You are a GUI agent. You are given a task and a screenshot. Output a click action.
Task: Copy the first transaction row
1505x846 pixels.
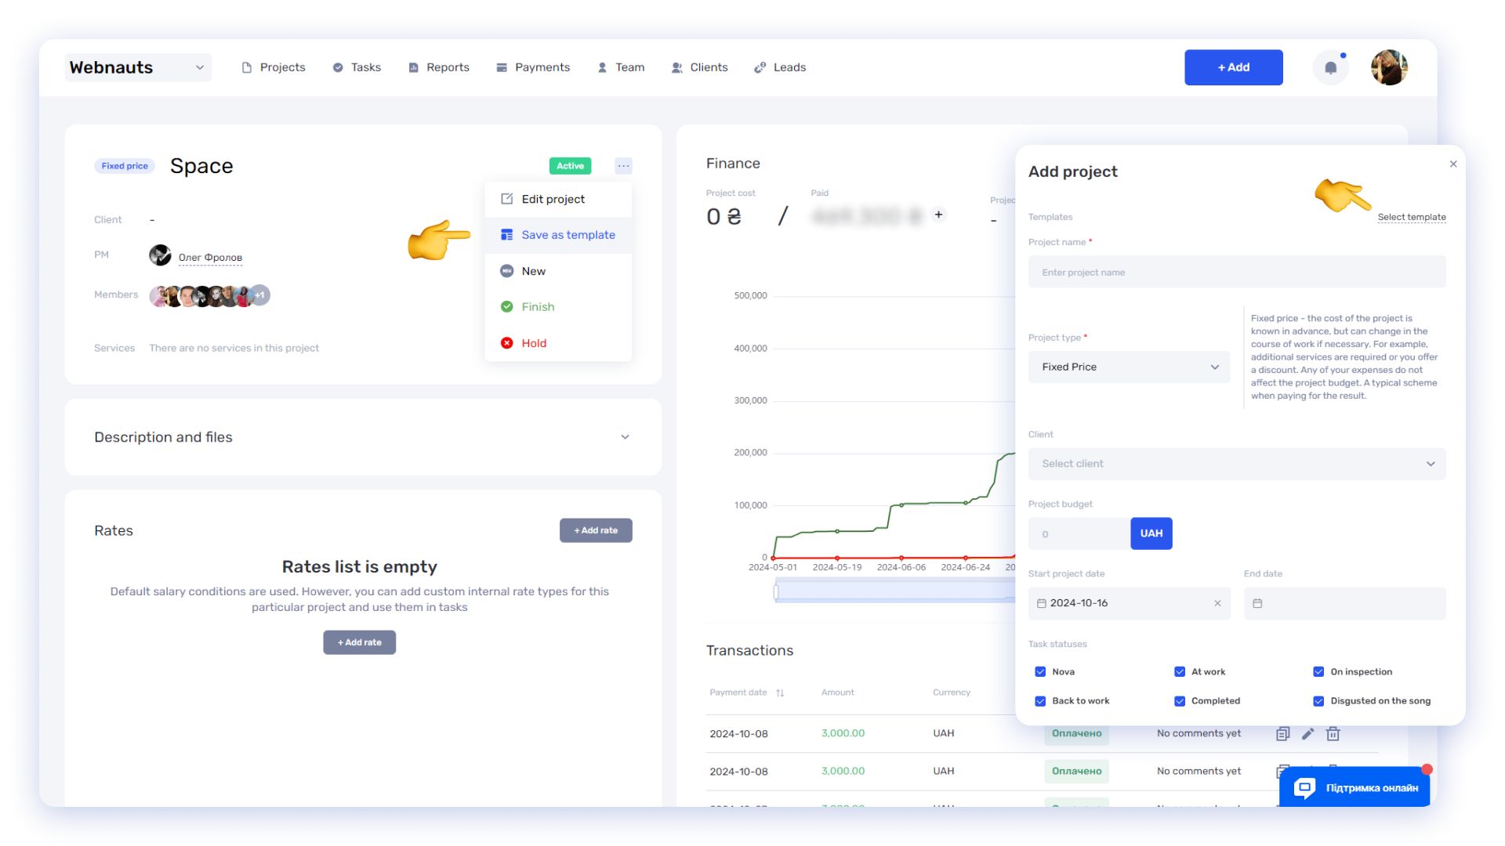(1282, 734)
